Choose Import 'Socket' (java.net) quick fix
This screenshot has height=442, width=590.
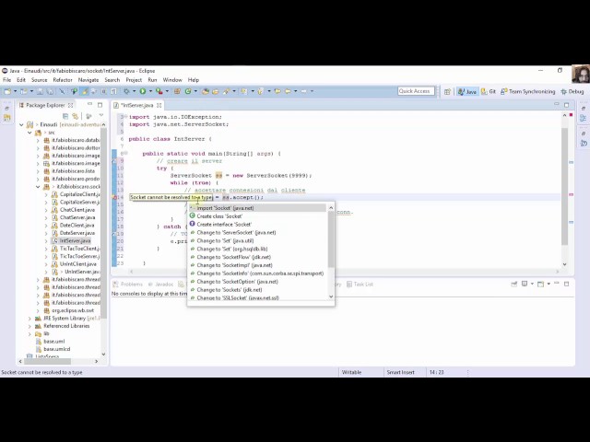click(257, 208)
